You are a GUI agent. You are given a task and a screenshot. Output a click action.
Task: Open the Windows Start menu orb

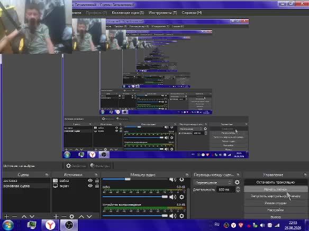(8, 225)
